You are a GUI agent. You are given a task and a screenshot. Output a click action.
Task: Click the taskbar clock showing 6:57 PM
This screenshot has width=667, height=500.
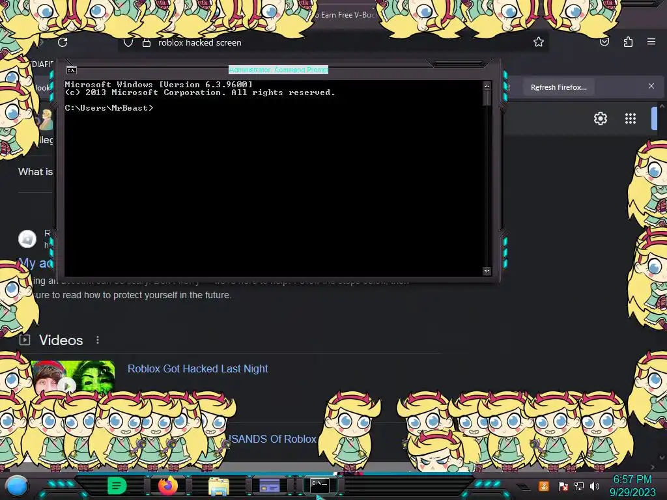632,480
